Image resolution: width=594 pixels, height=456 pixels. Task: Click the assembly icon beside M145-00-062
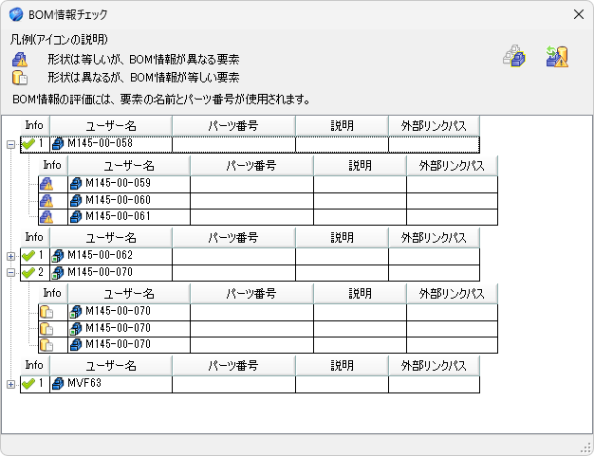coord(58,256)
